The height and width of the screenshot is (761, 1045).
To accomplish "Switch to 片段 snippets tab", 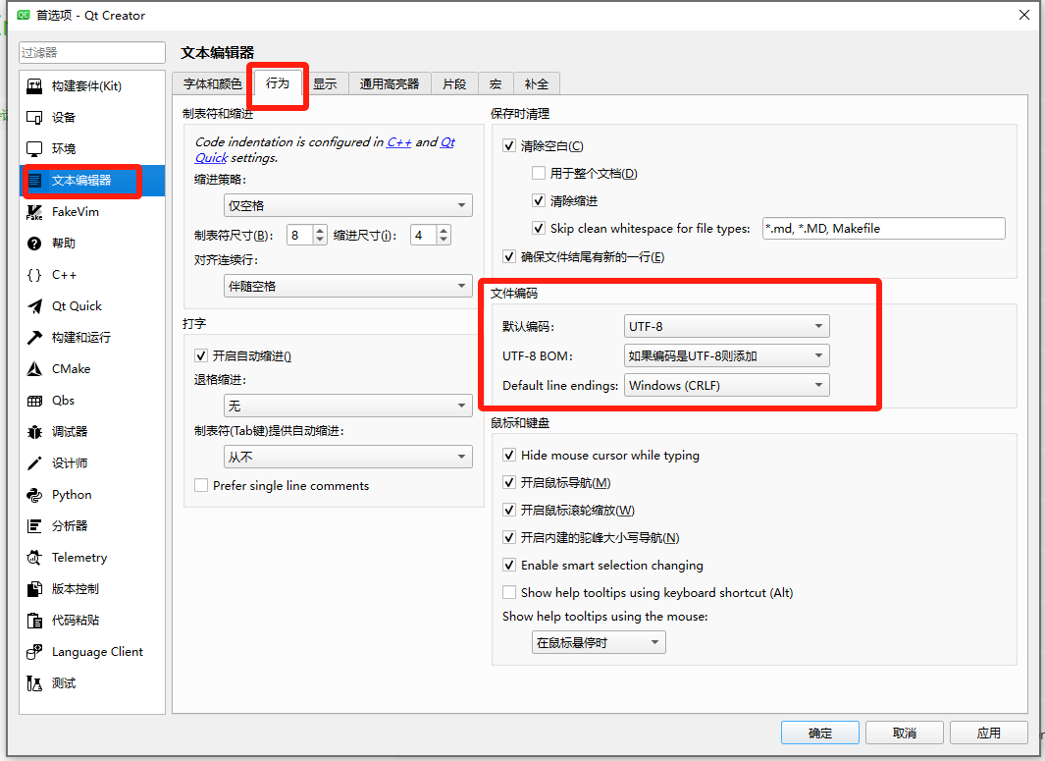I will [454, 84].
